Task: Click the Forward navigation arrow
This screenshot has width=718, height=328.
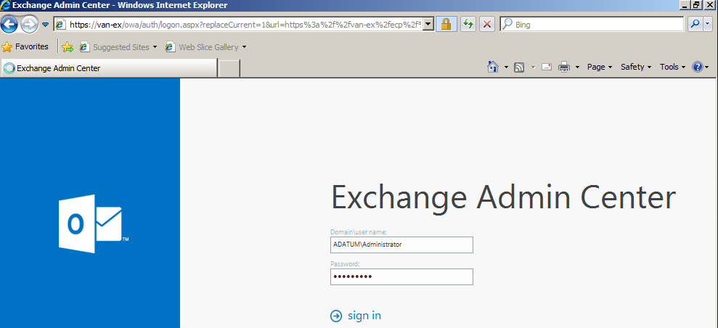Action: [x=29, y=24]
